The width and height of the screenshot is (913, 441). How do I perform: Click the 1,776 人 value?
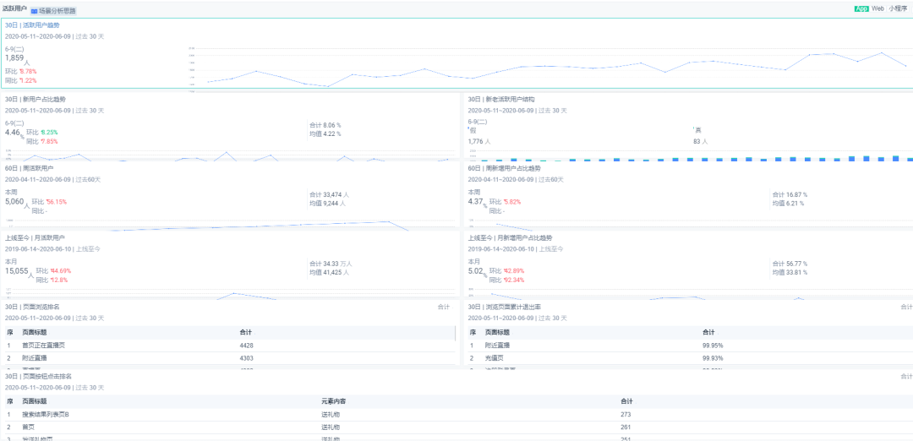479,141
